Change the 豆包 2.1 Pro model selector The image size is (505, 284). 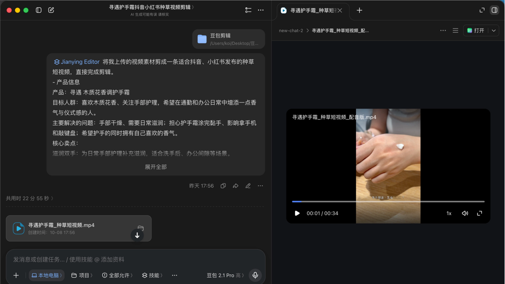click(225, 276)
